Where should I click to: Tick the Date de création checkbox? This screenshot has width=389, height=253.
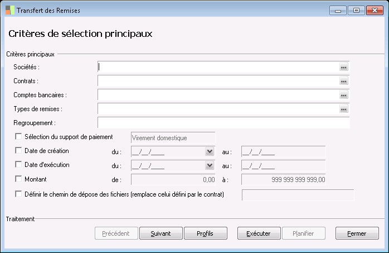[18, 151]
